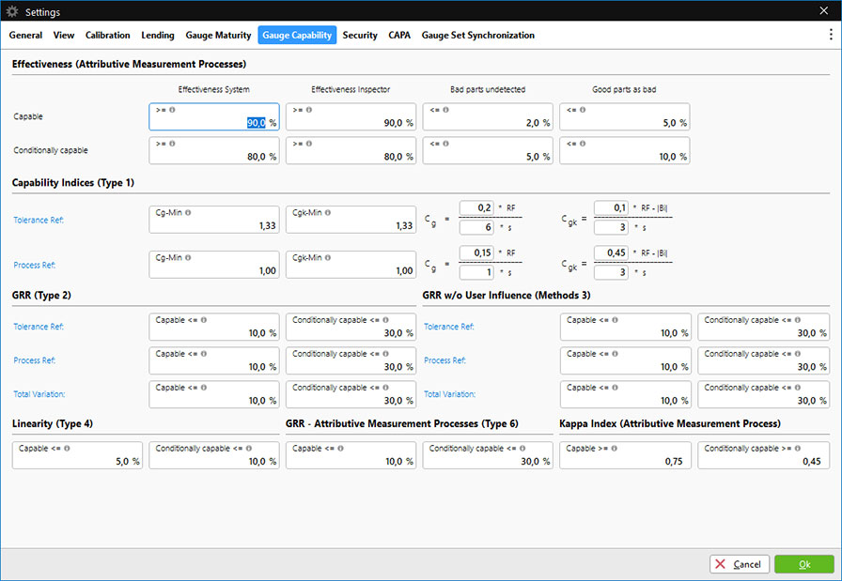Click info icon in Effectiveness System Capable field
Viewport: 842px width, 581px height.
pyautogui.click(x=173, y=110)
